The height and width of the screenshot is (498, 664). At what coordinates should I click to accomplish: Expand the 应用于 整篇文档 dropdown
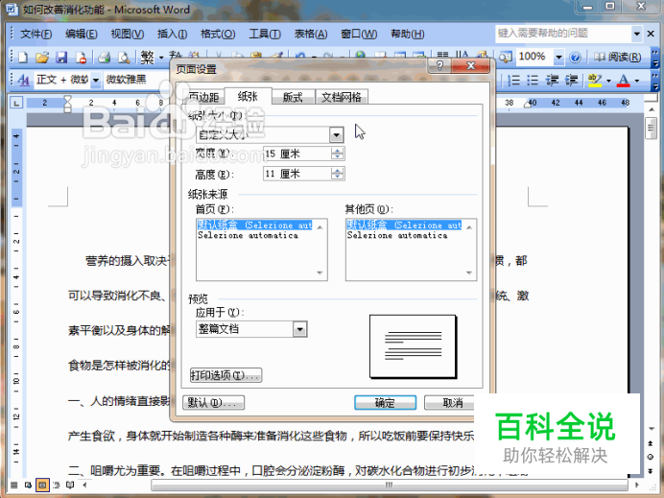(x=299, y=329)
